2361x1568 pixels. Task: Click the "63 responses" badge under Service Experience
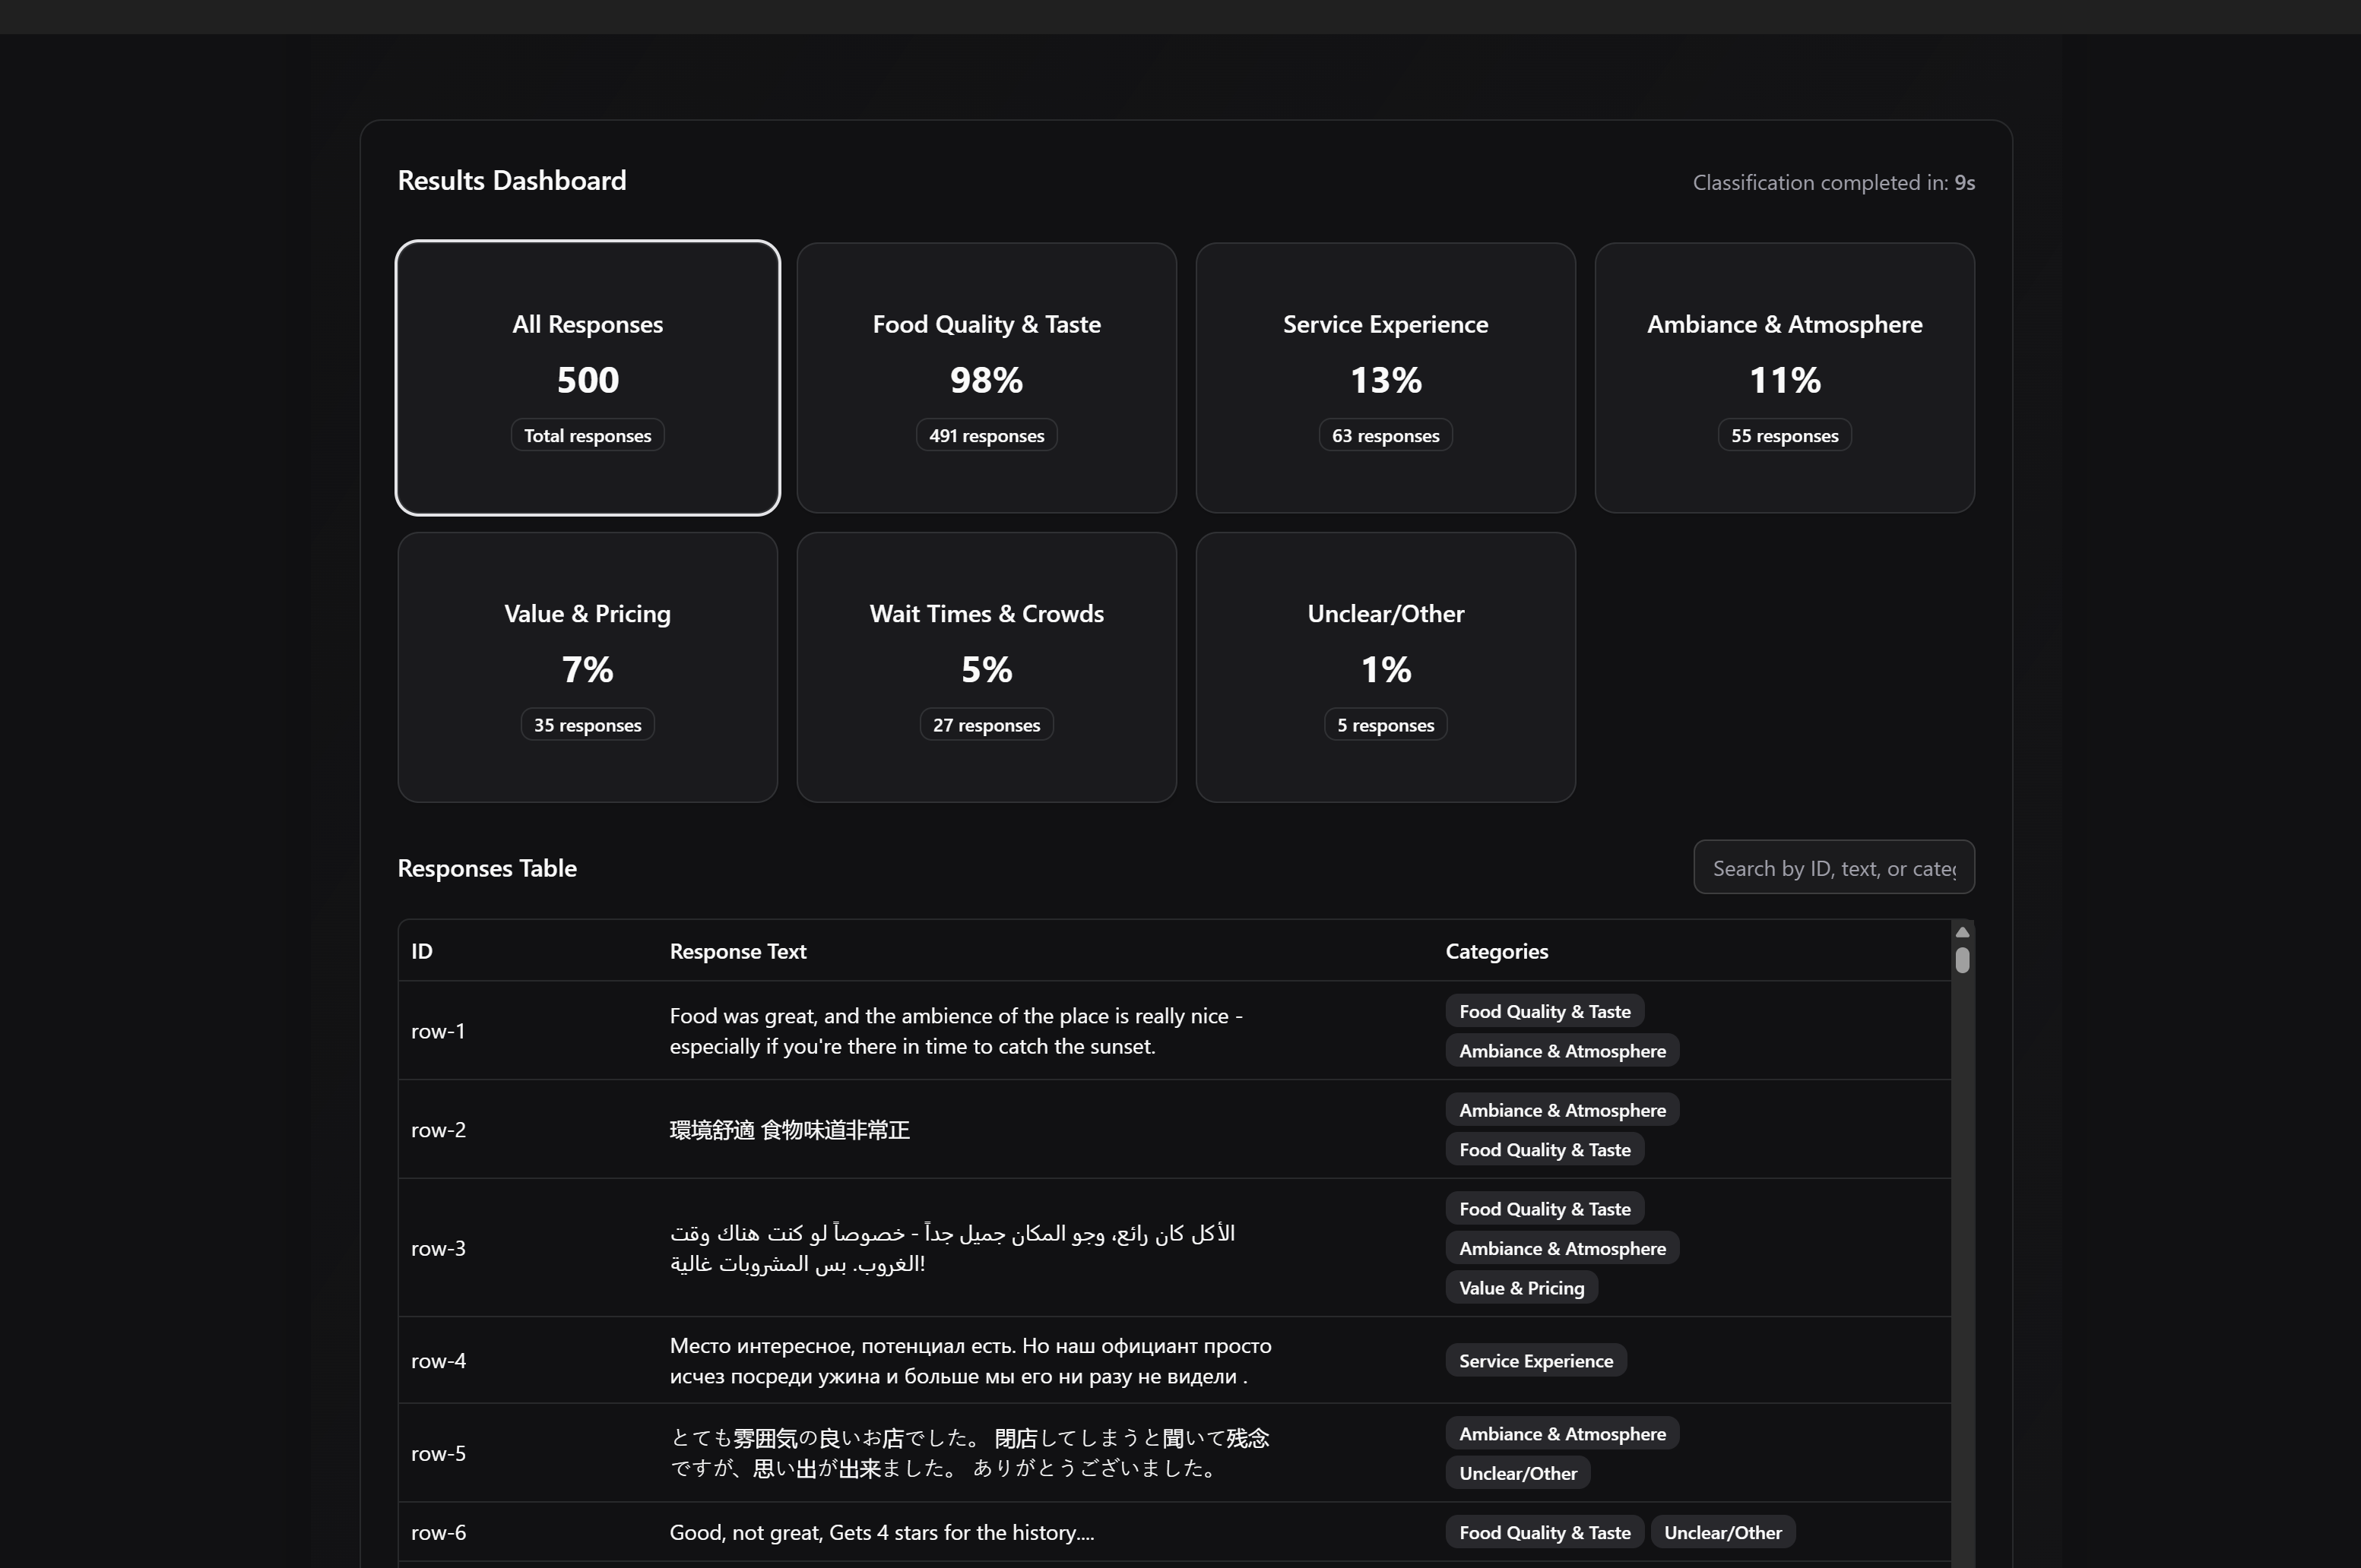coord(1384,435)
